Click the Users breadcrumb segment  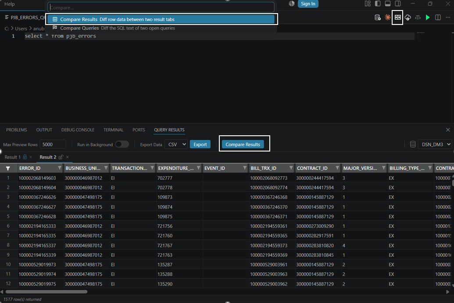click(x=21, y=28)
